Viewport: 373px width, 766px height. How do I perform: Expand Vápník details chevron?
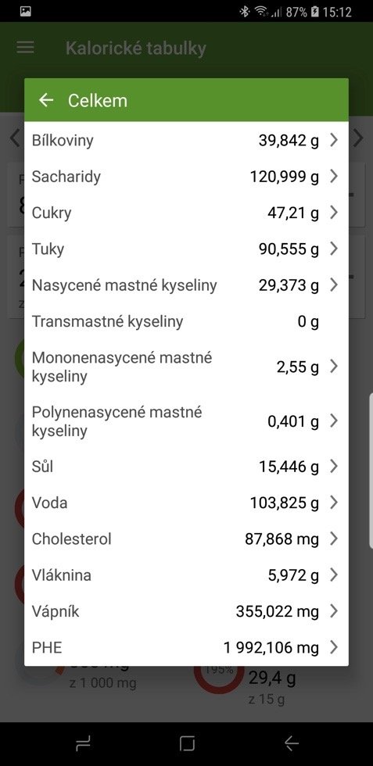point(334,611)
